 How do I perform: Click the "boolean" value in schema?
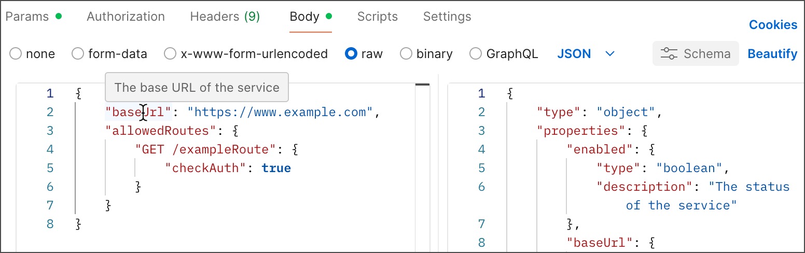(x=690, y=168)
